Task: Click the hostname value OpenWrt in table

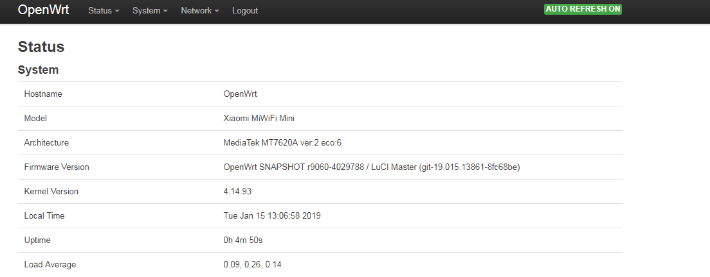Action: pyautogui.click(x=240, y=94)
